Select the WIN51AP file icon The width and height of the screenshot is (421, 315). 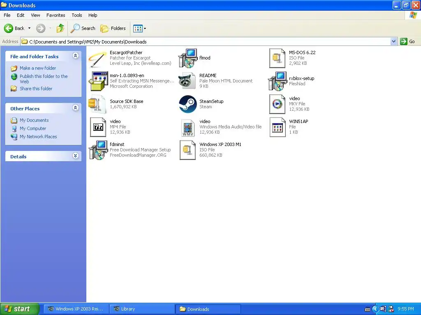(278, 127)
